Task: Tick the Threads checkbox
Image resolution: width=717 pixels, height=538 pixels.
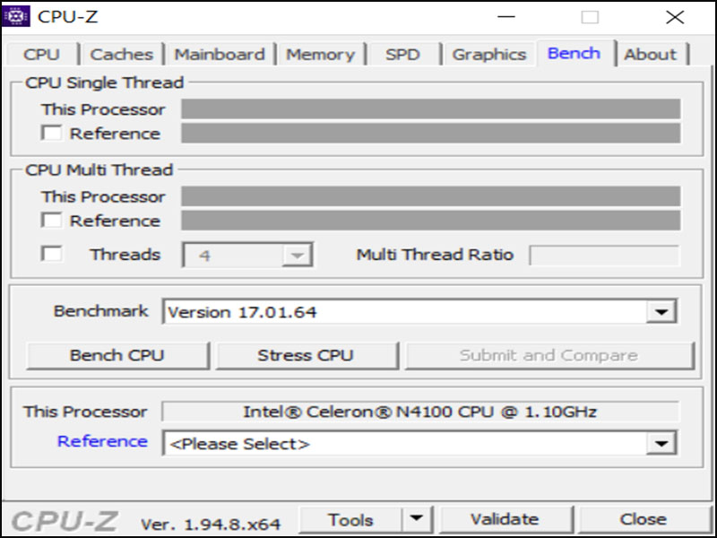Action: click(51, 254)
